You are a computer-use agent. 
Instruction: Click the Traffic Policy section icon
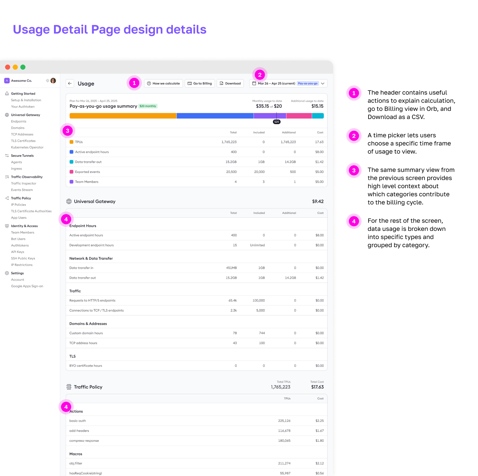69,387
